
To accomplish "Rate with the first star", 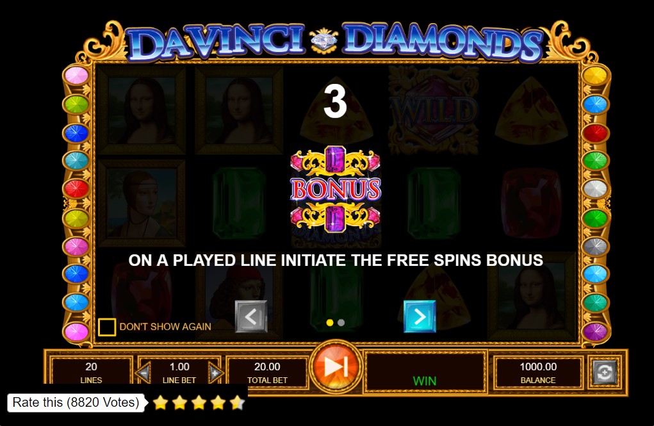I will click(x=161, y=403).
